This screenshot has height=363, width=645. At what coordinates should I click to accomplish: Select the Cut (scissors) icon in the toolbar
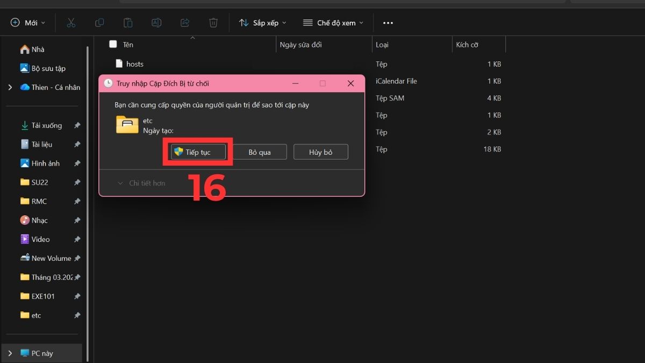70,22
